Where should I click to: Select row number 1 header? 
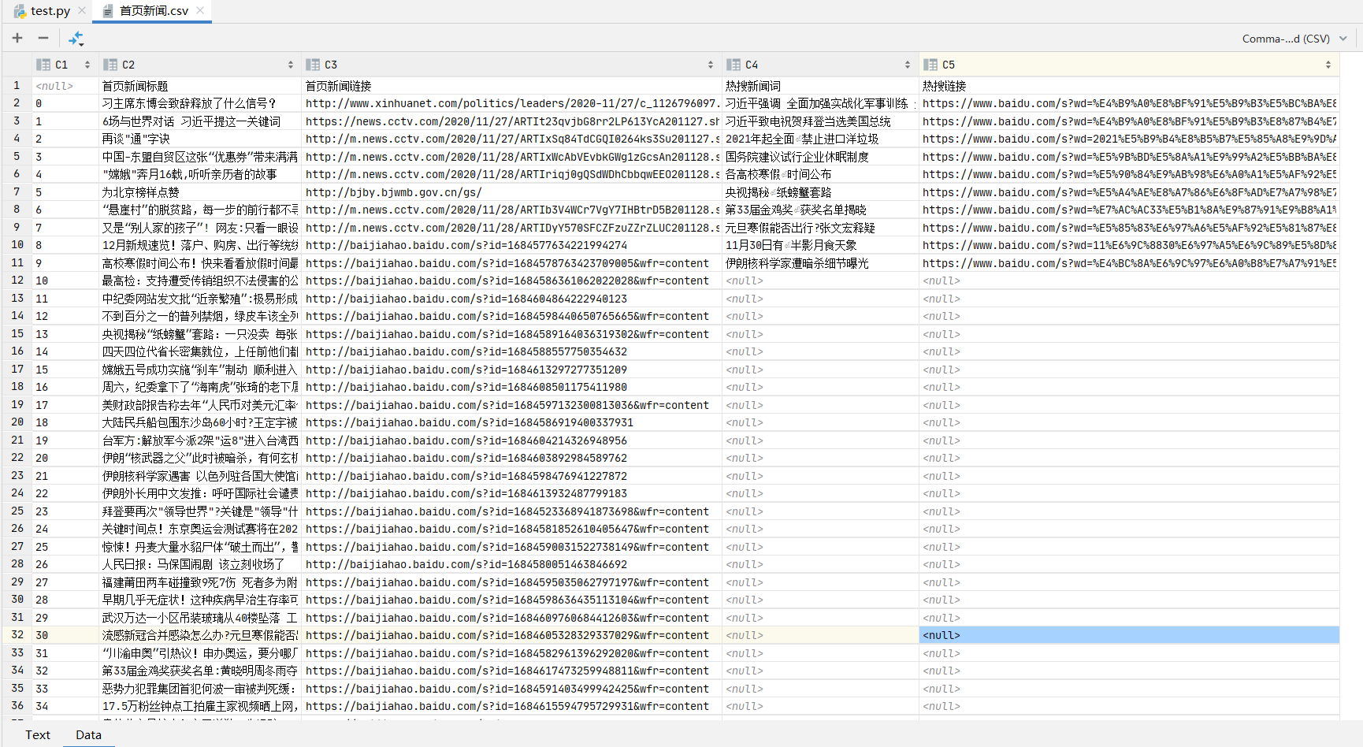(17, 85)
